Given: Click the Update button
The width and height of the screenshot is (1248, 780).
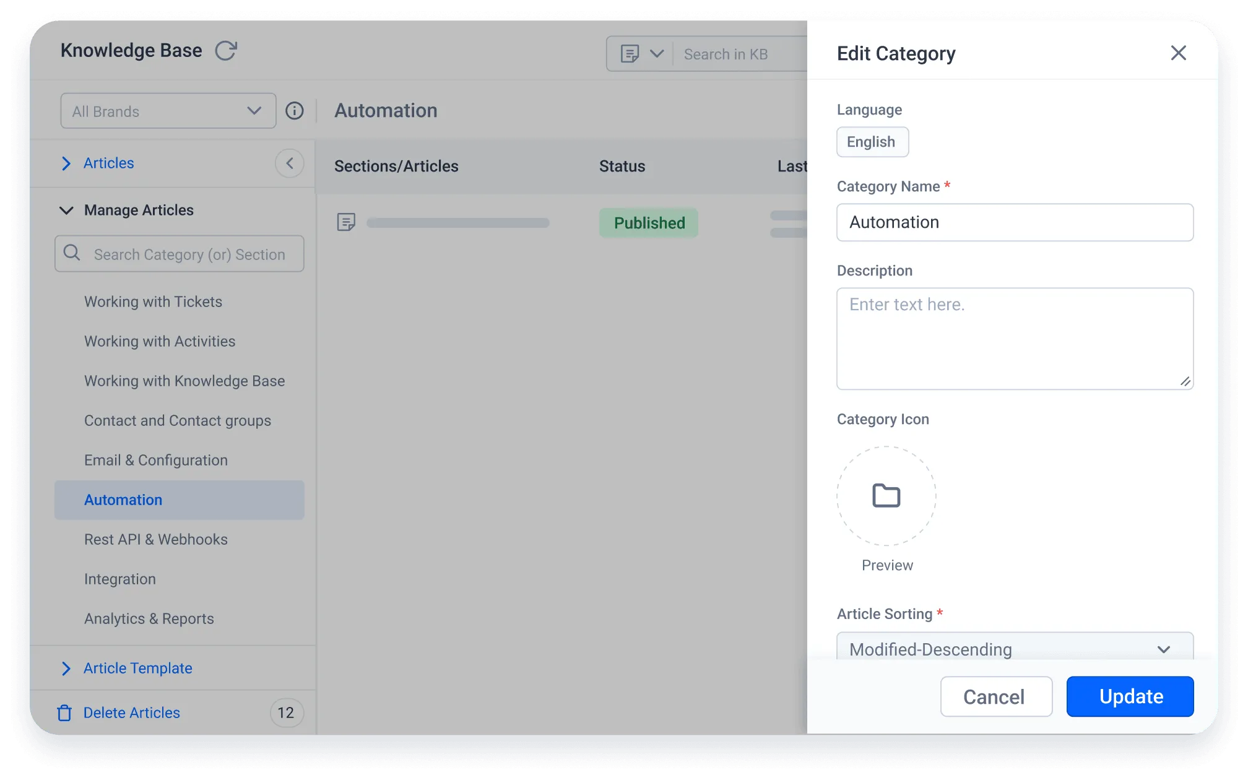Looking at the screenshot, I should tap(1130, 696).
